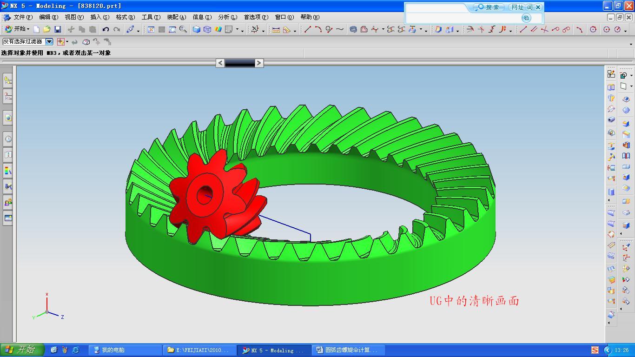
Task: Open the 帮助(H) Help menu
Action: pyautogui.click(x=310, y=17)
